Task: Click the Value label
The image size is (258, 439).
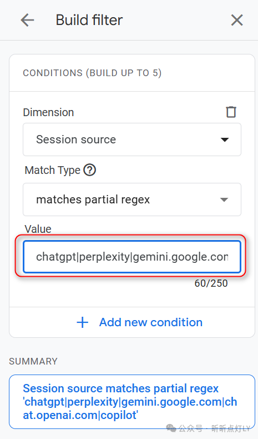Action: click(38, 229)
